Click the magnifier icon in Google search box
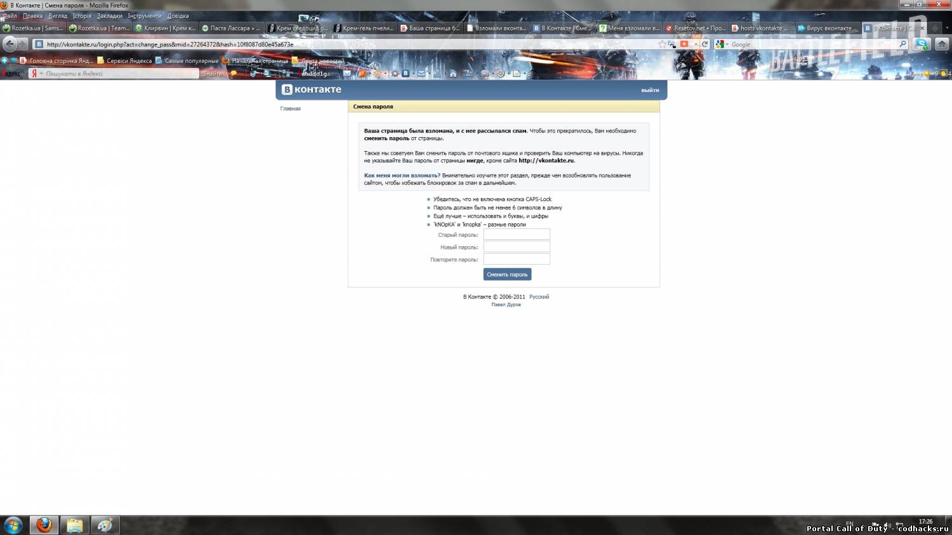The width and height of the screenshot is (952, 535). [x=902, y=44]
